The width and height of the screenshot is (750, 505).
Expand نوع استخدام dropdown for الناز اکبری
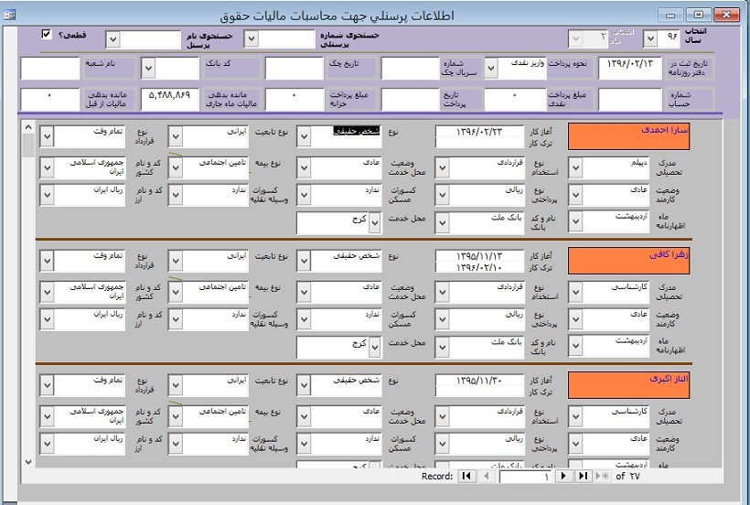tap(442, 416)
